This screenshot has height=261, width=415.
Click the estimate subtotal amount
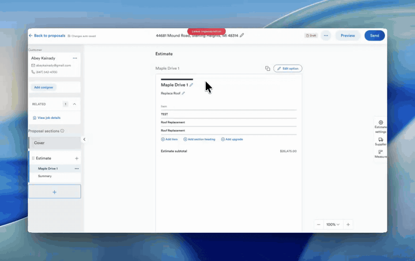[x=288, y=151]
